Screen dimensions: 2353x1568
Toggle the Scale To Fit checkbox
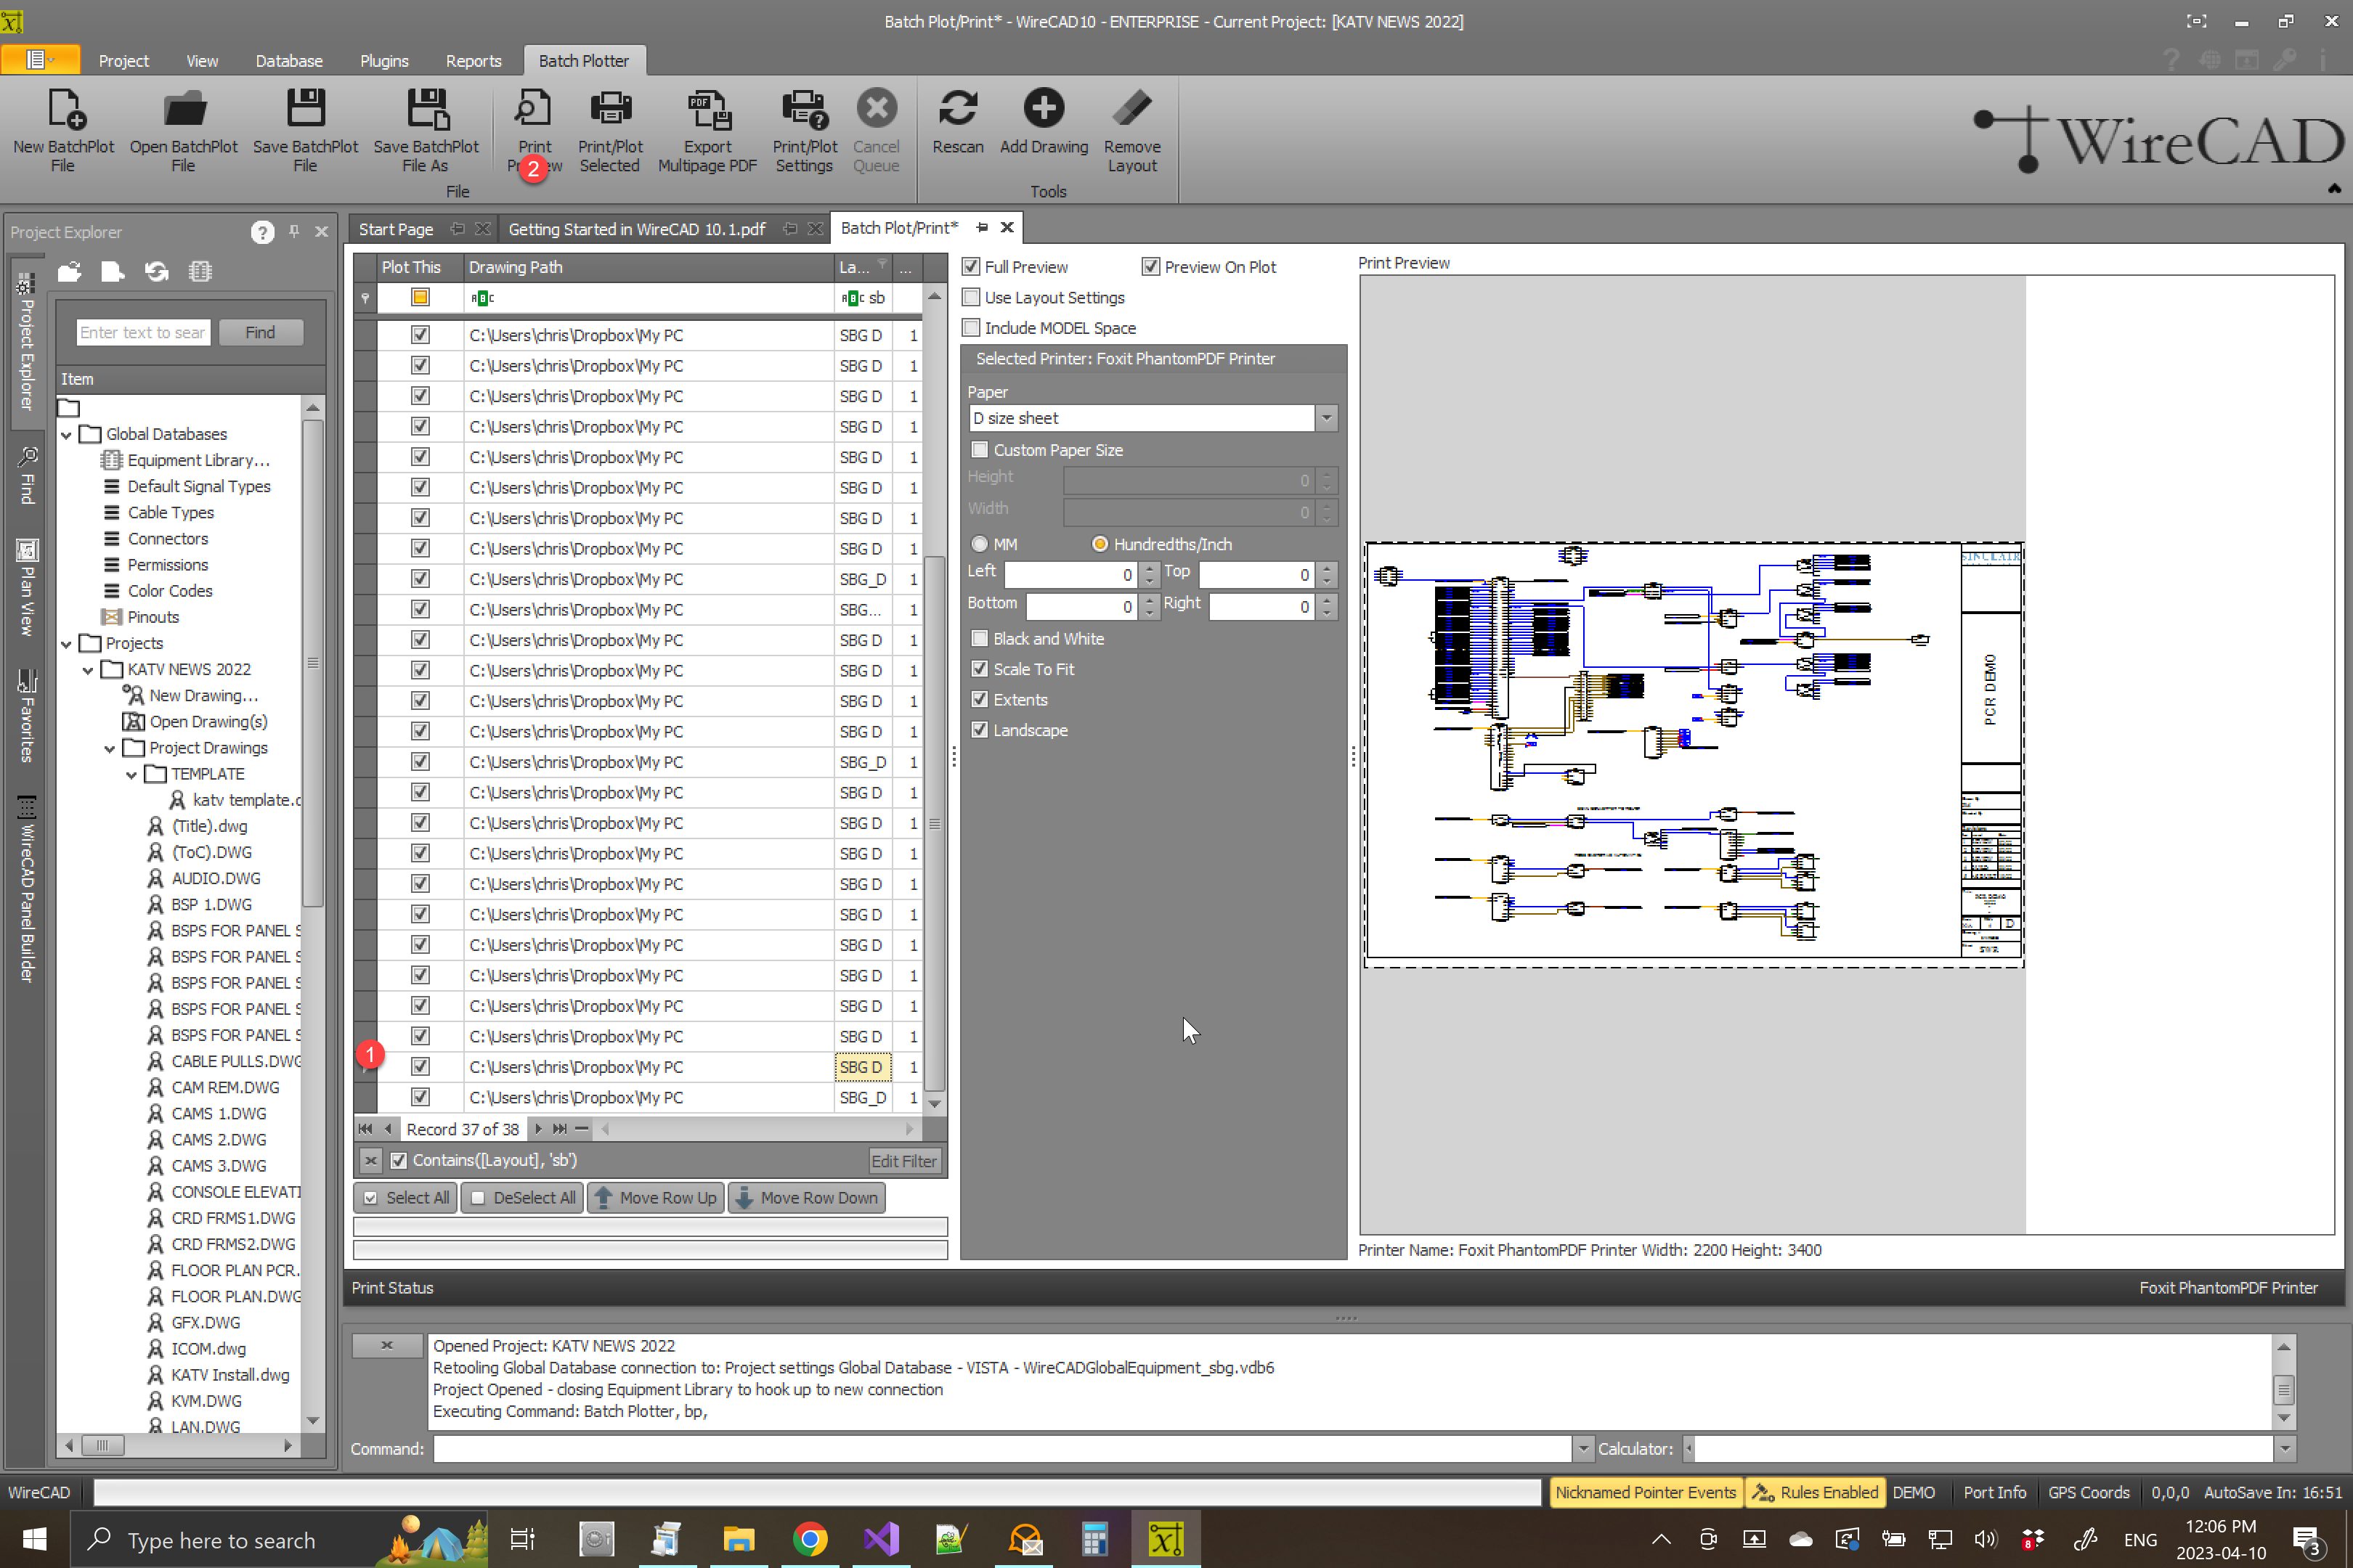point(980,669)
